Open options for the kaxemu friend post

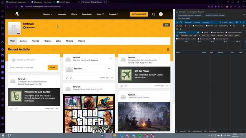point(112,78)
